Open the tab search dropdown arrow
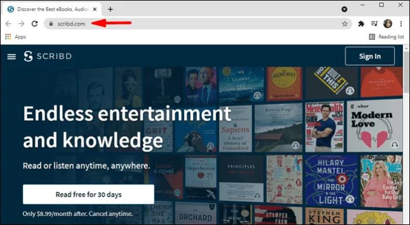This screenshot has width=410, height=225. (x=345, y=9)
